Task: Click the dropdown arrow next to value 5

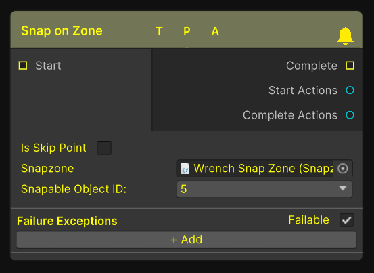Action: pyautogui.click(x=343, y=188)
